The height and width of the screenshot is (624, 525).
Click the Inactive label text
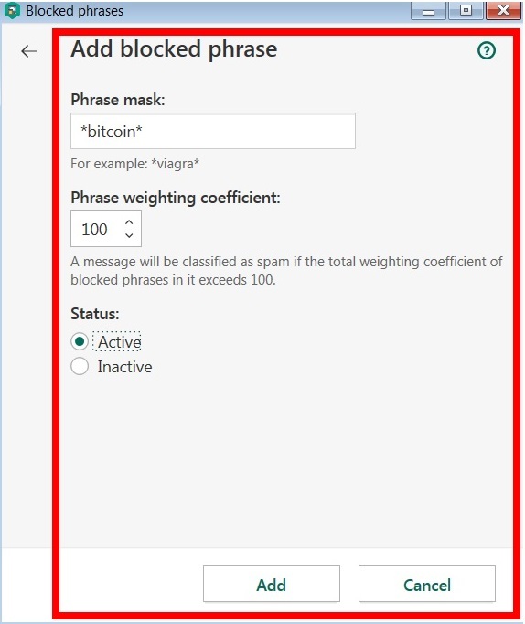click(x=125, y=367)
